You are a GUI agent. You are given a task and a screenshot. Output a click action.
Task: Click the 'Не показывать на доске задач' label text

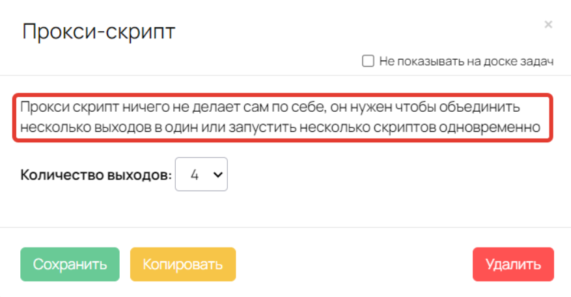click(466, 61)
